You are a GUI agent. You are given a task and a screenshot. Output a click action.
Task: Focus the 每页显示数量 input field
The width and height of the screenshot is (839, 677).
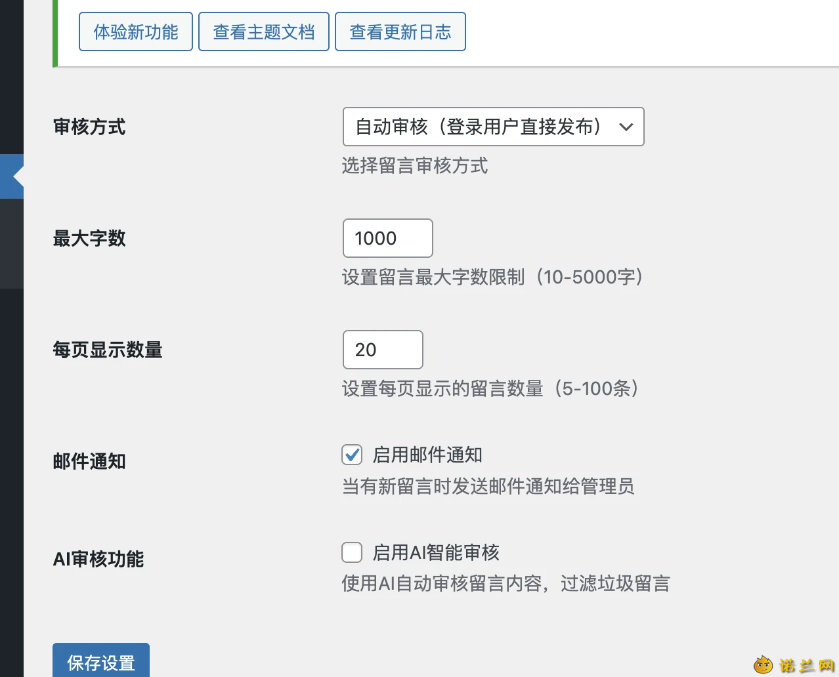click(x=383, y=350)
